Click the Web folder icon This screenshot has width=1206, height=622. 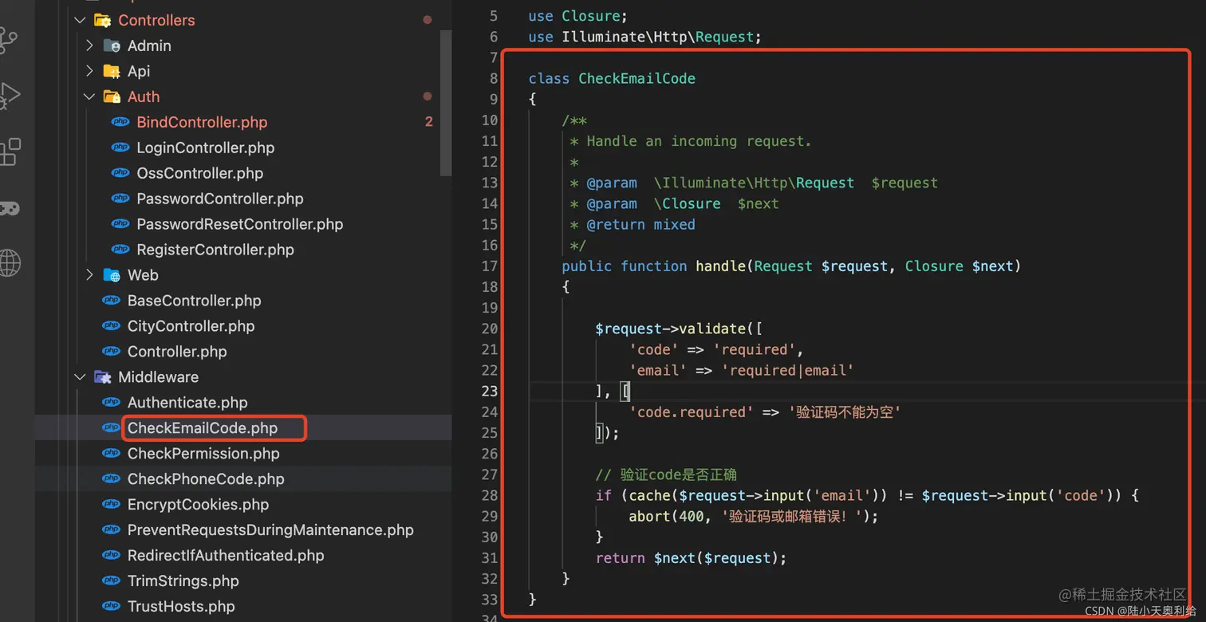click(x=112, y=275)
